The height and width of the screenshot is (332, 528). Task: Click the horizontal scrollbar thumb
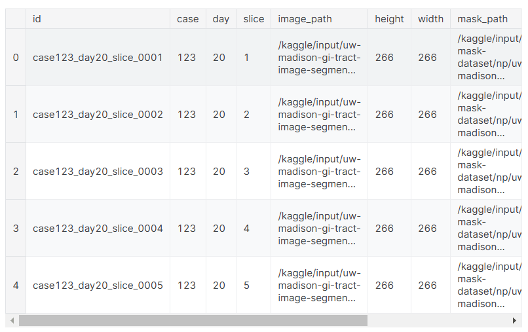[193, 321]
